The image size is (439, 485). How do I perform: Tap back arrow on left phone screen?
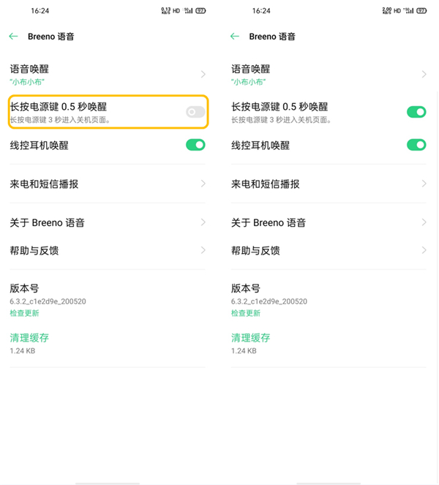click(x=13, y=36)
